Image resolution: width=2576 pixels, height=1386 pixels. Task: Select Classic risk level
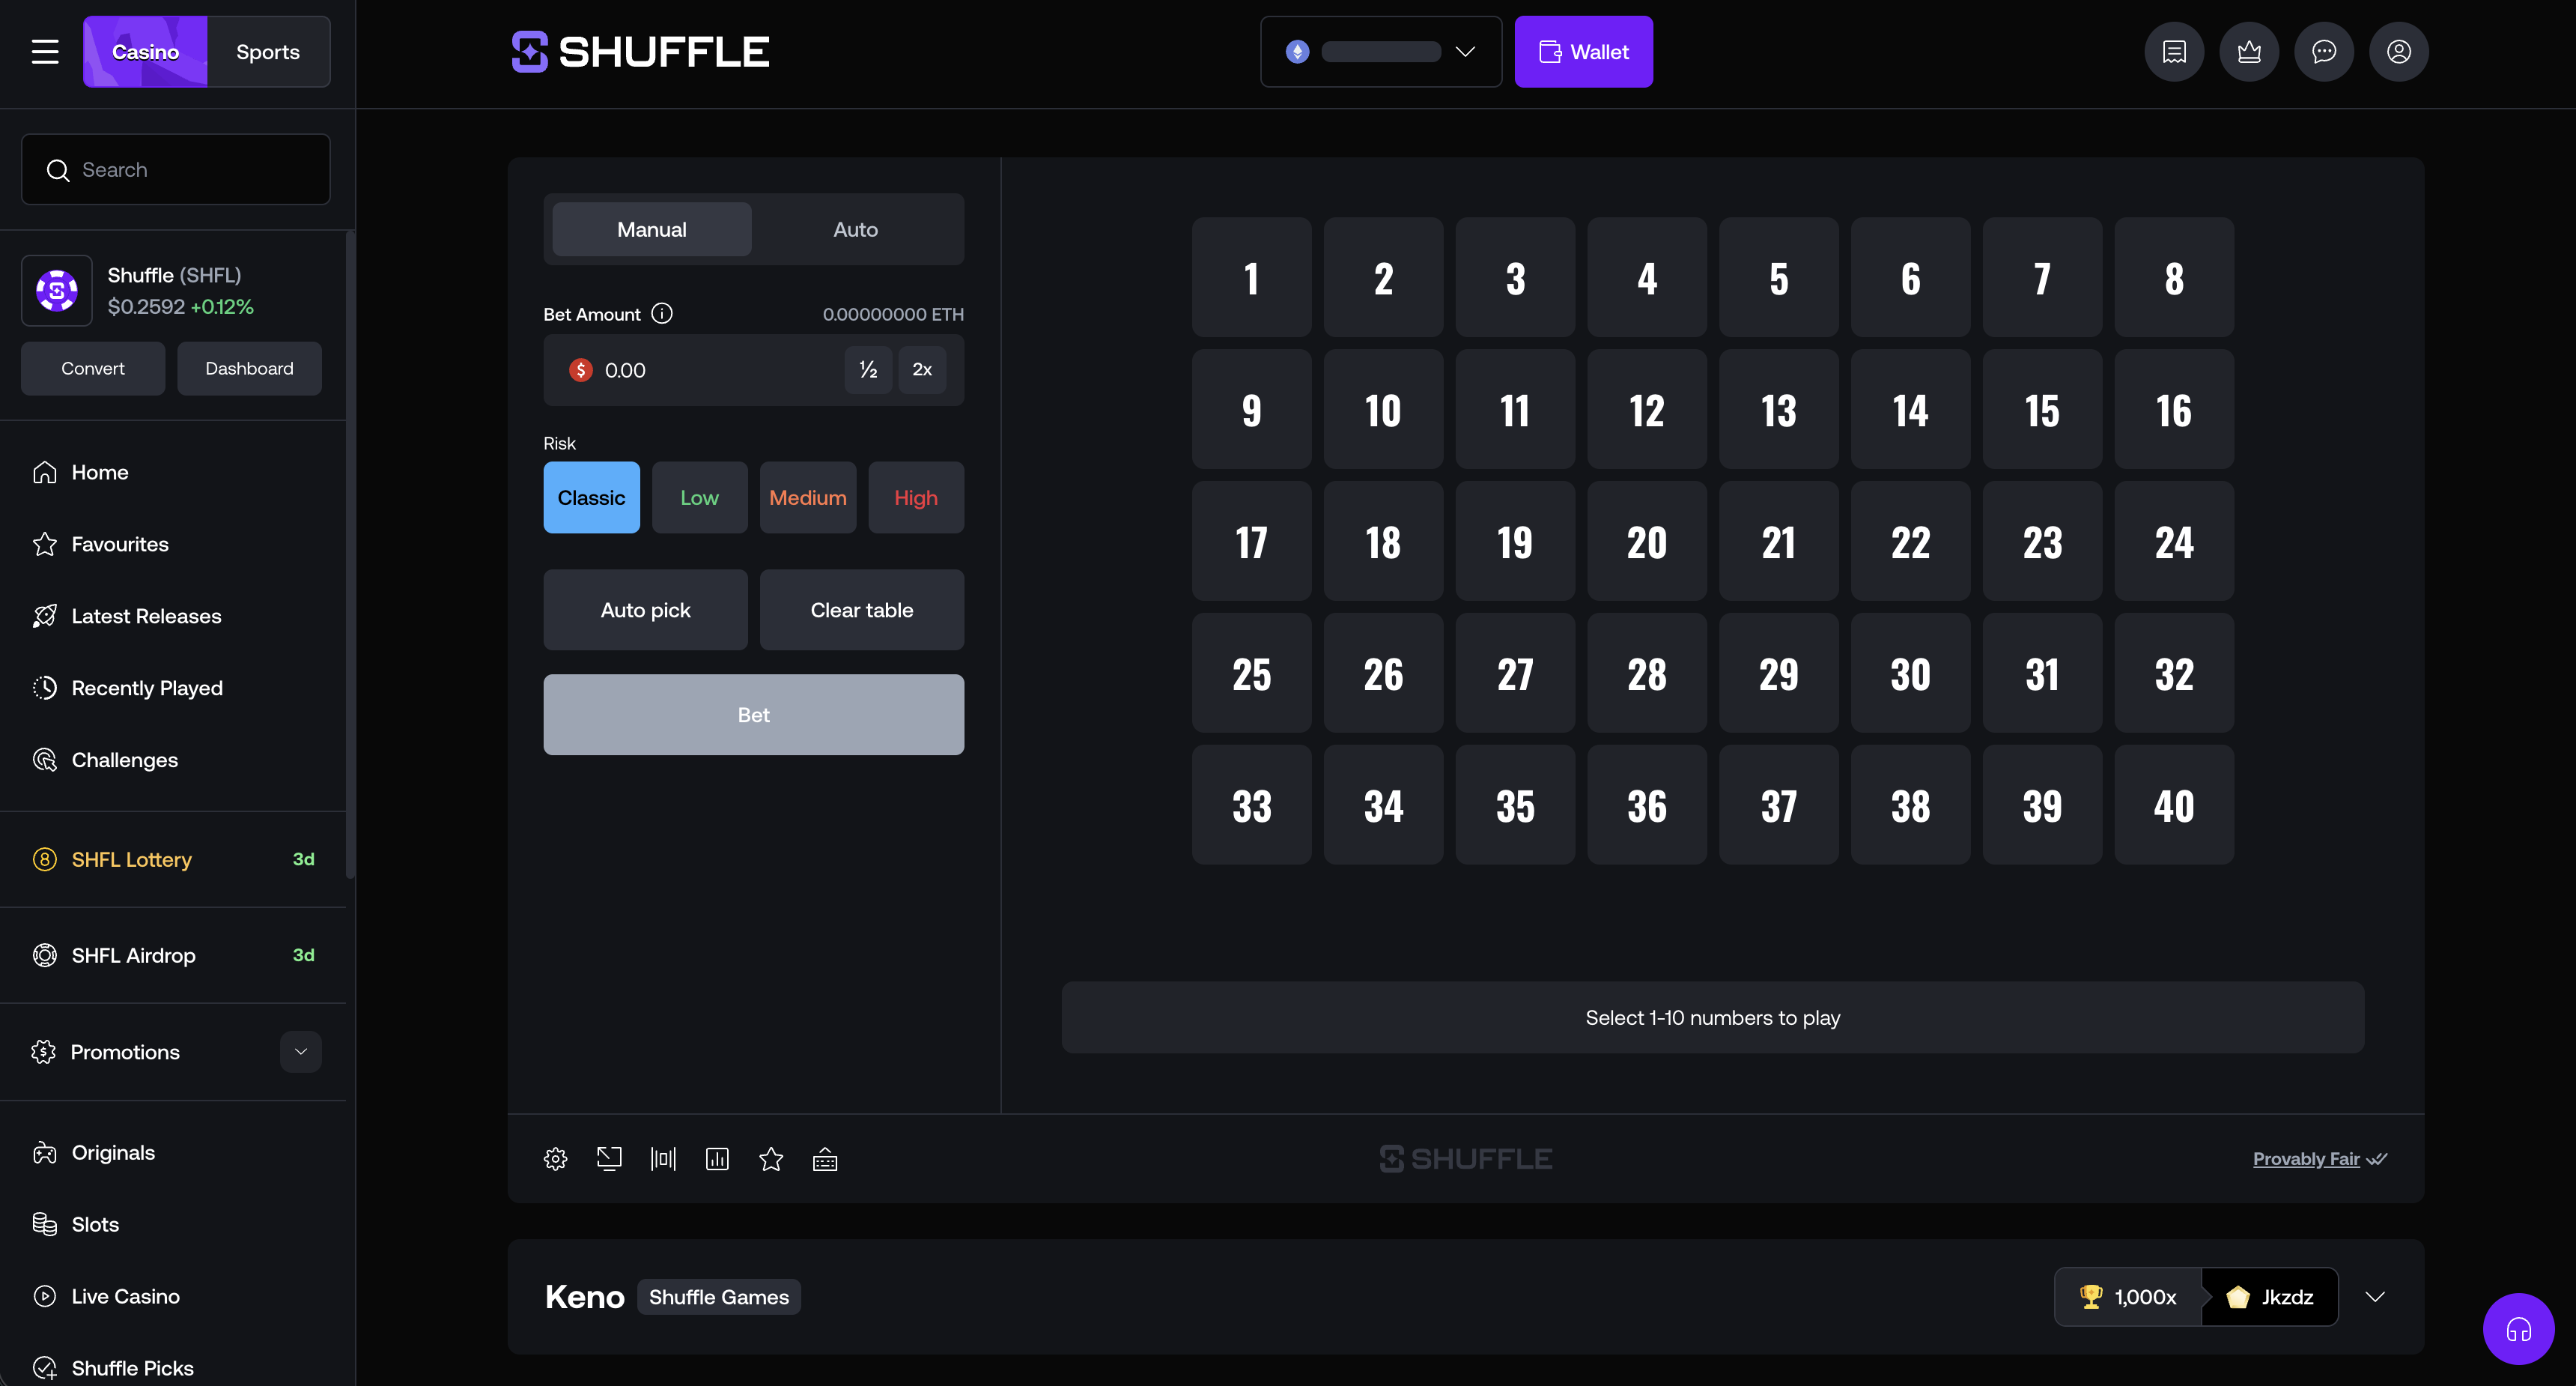coord(591,497)
